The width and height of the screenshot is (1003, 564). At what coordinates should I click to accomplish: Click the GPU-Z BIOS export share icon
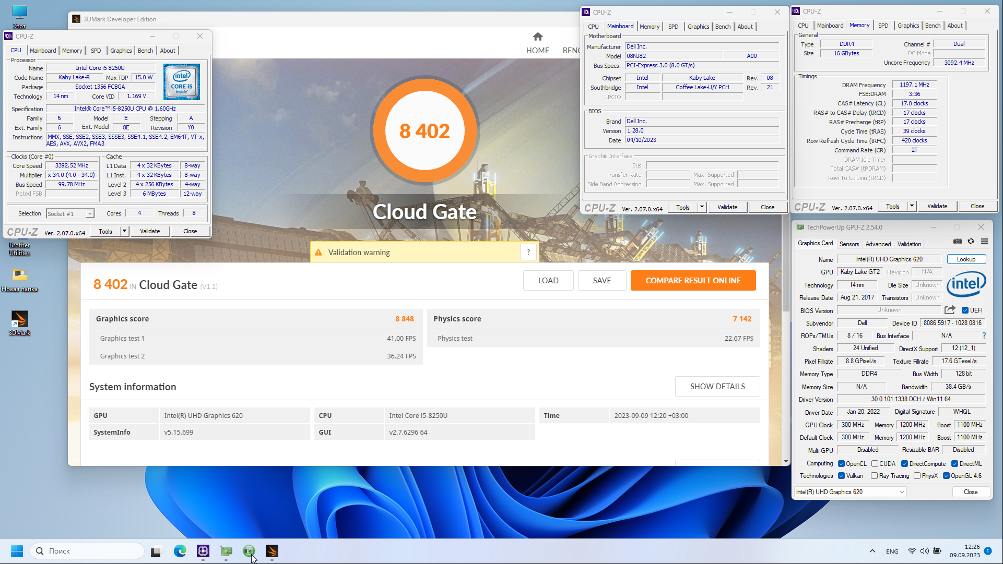[950, 310]
